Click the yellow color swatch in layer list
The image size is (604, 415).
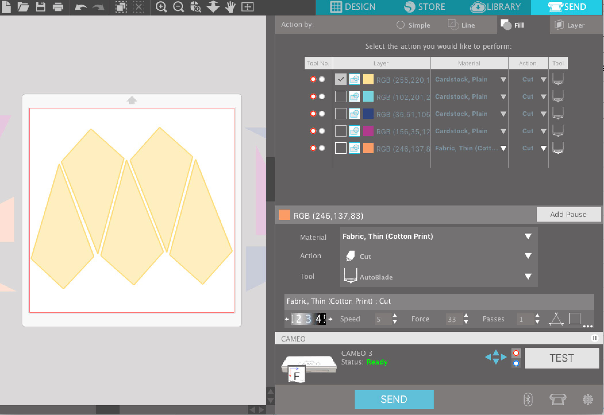(368, 79)
